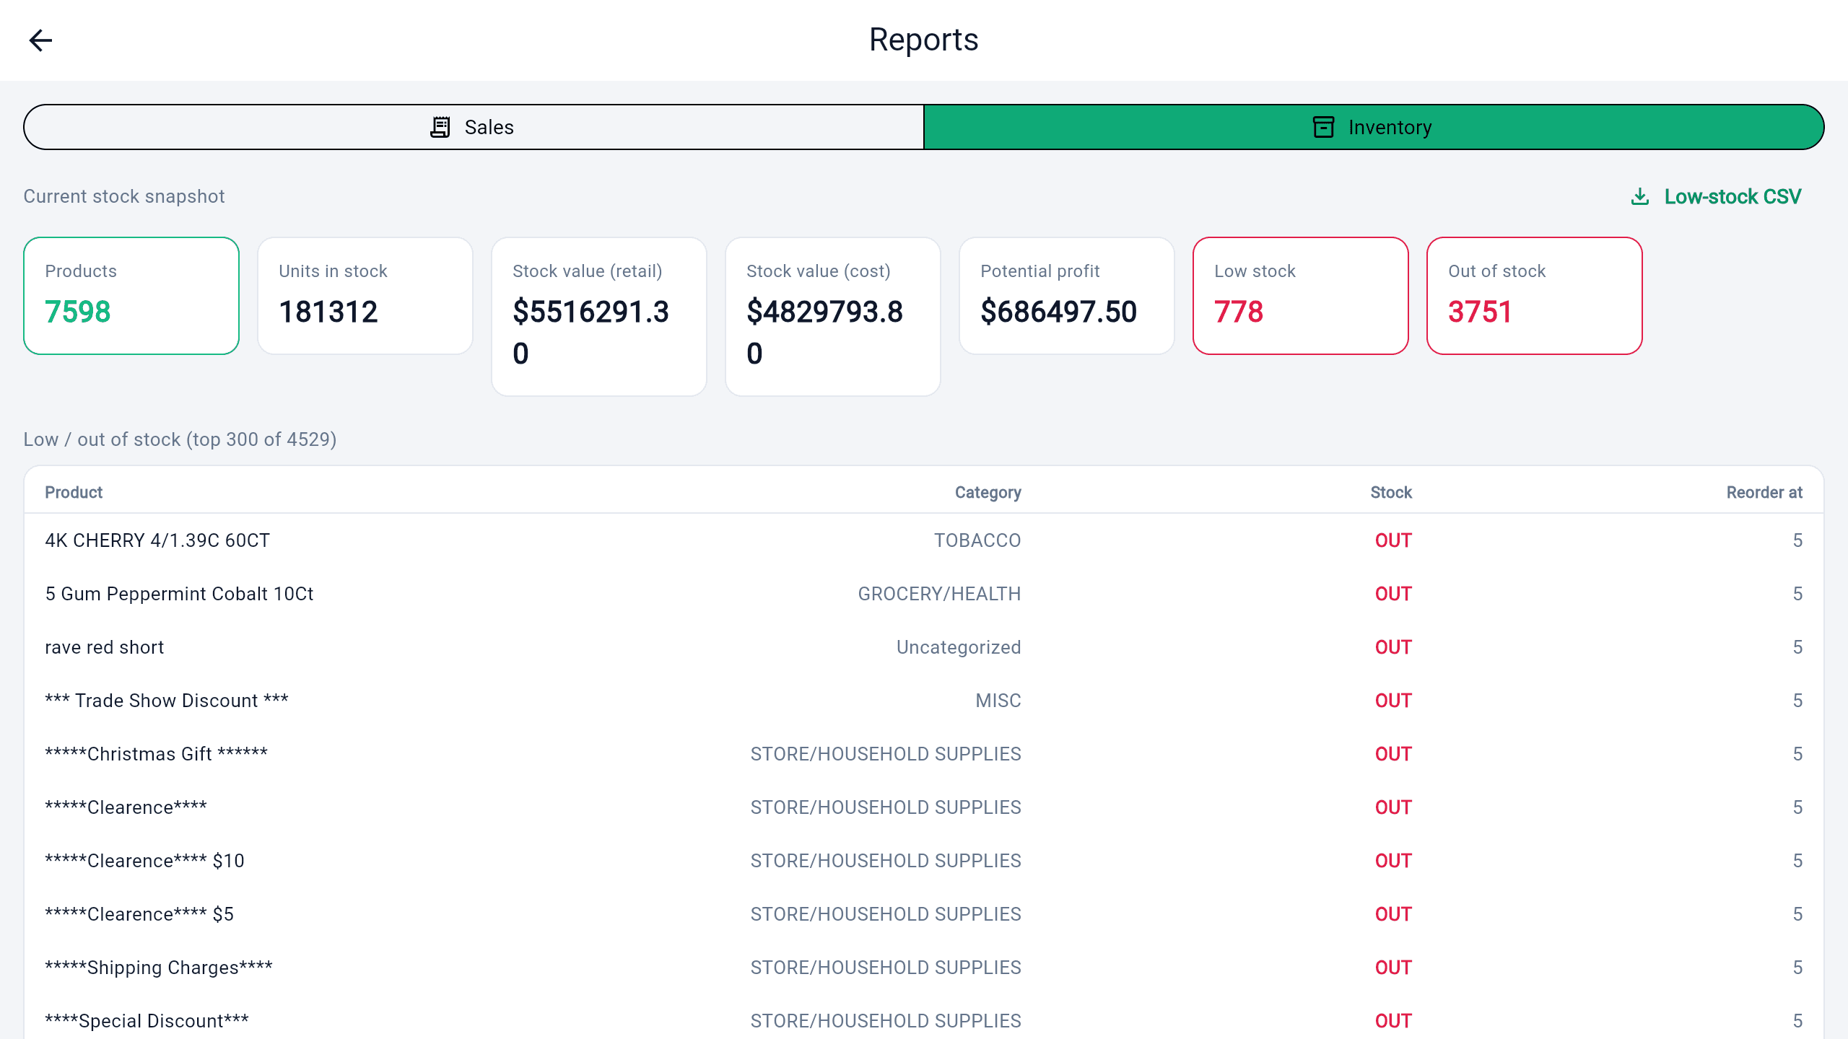Click reorder value 5 for 5 Gum Peppermint

[x=1797, y=594]
